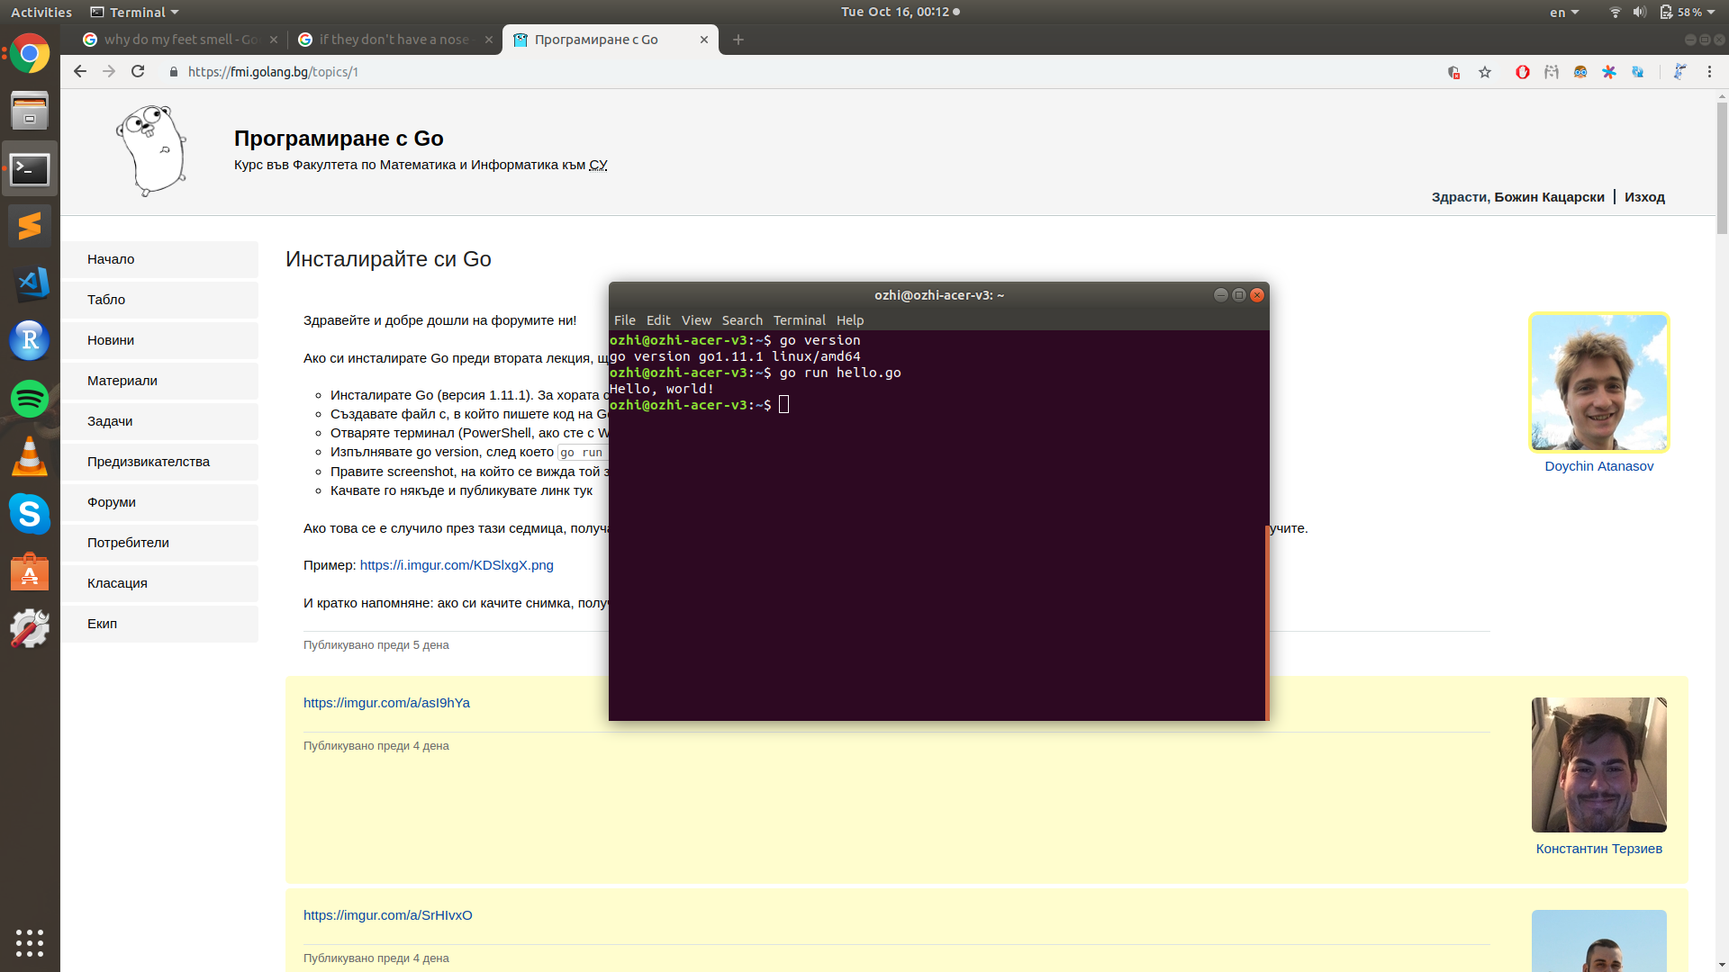Switch to 'if they don't have a nose' tab
Screen dimensions: 1729x972
tap(396, 40)
